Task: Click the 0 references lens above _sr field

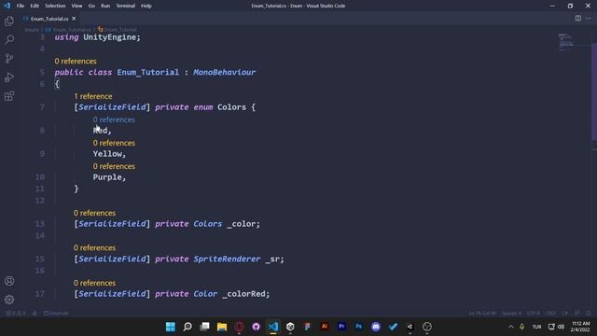Action: (x=94, y=248)
